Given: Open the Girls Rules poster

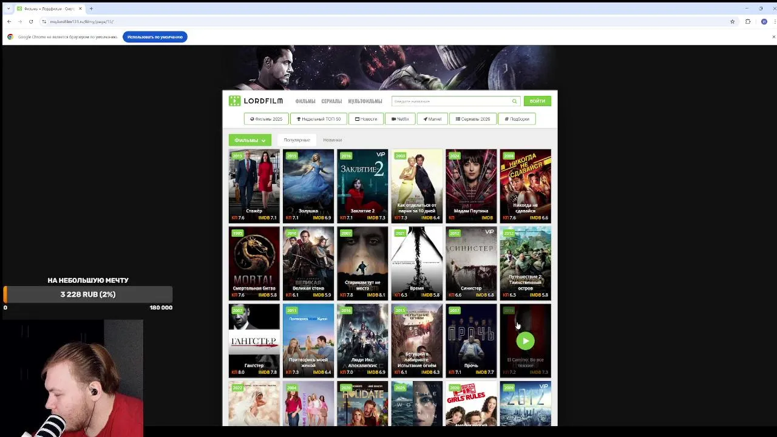Looking at the screenshot, I should tap(471, 404).
